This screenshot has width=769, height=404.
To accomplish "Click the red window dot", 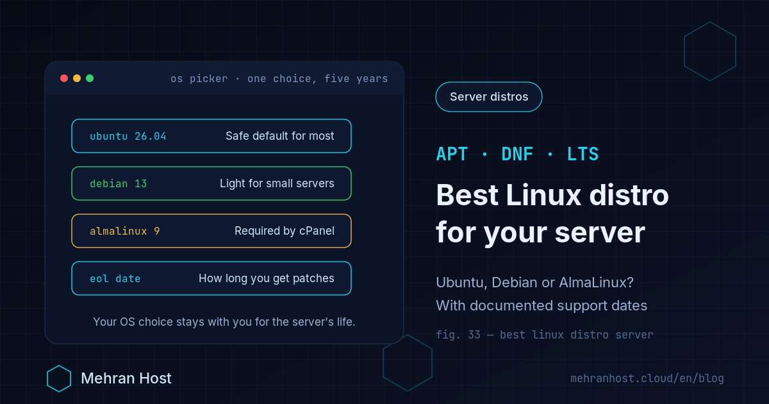I will point(64,78).
